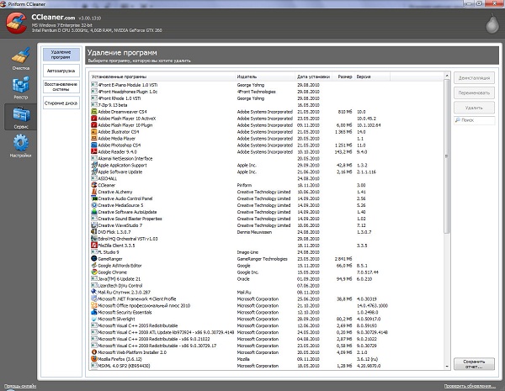Click Adobe Reader 9.4.0 icon

click(x=93, y=152)
